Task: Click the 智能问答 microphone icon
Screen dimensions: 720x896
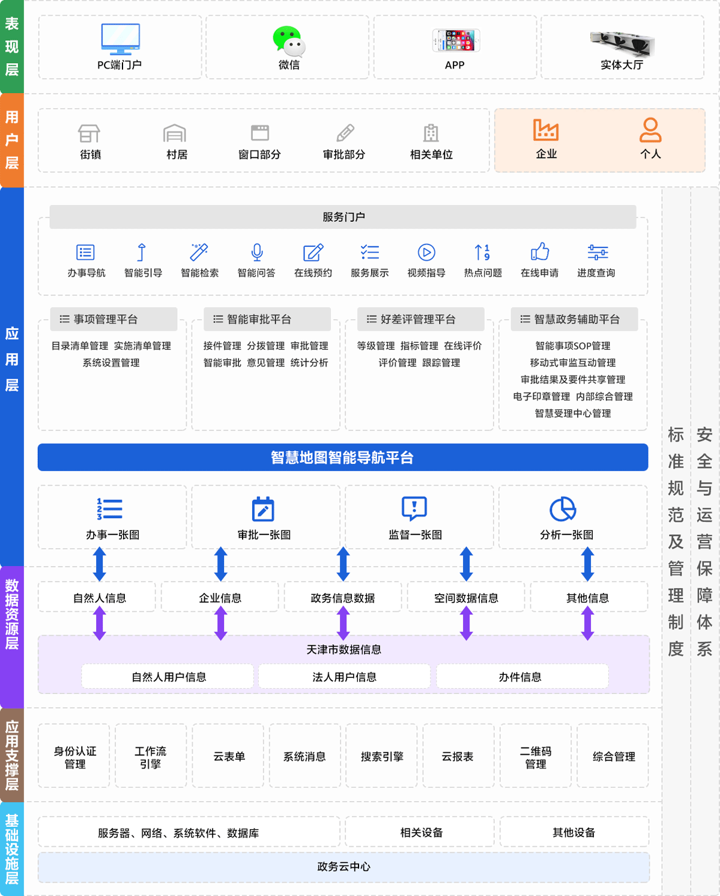Action: tap(257, 252)
